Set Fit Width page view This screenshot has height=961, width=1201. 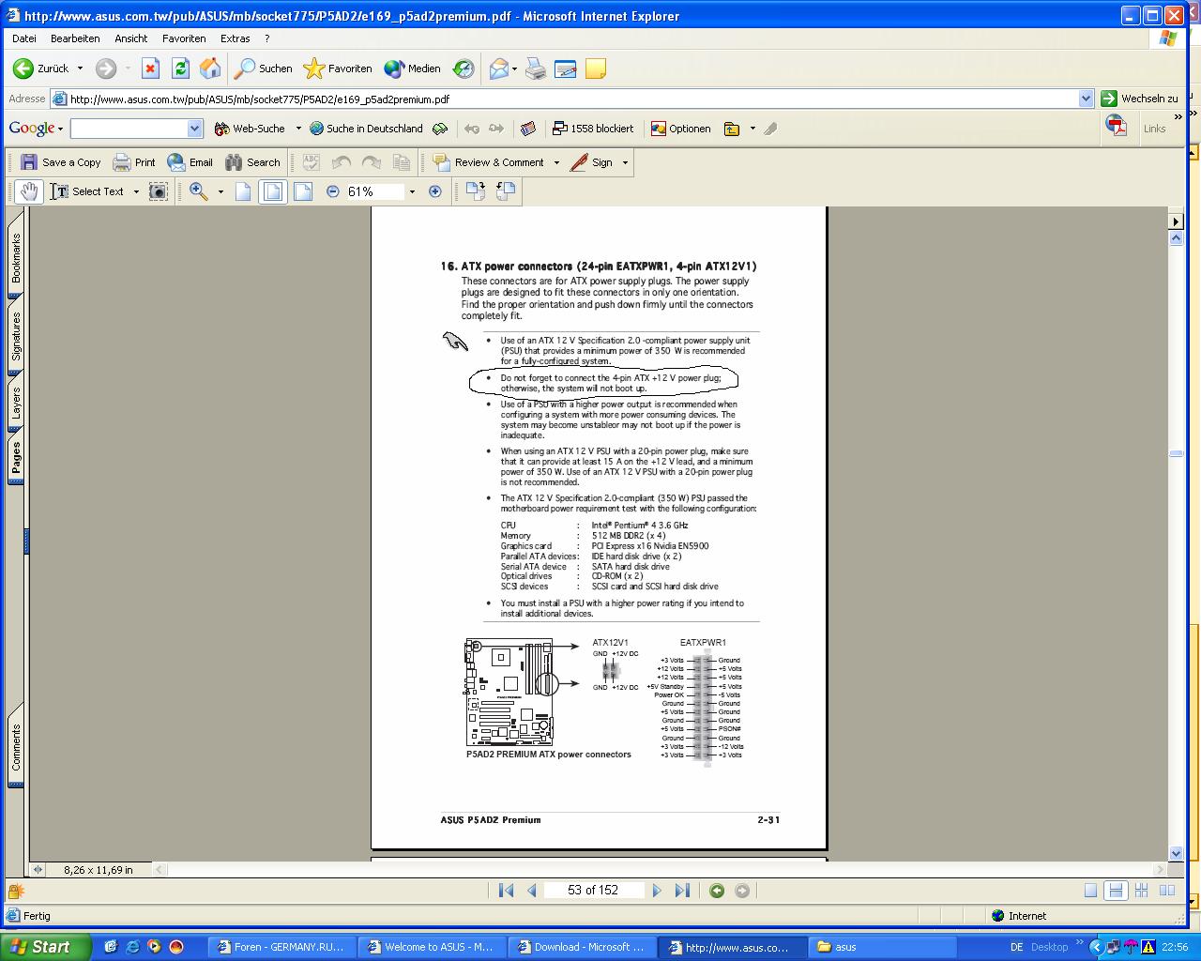click(303, 191)
